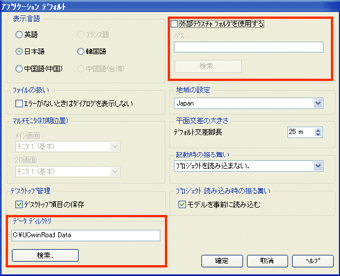
Task: Uncheck デスクトップ項目の保存 checkbox
Action: click(19, 204)
